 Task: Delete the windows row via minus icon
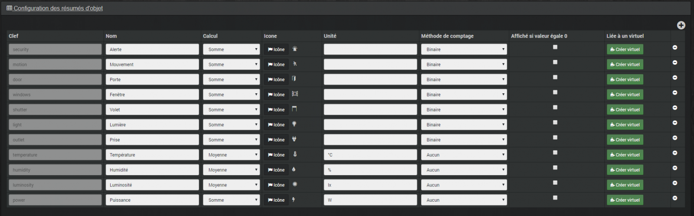click(x=675, y=92)
